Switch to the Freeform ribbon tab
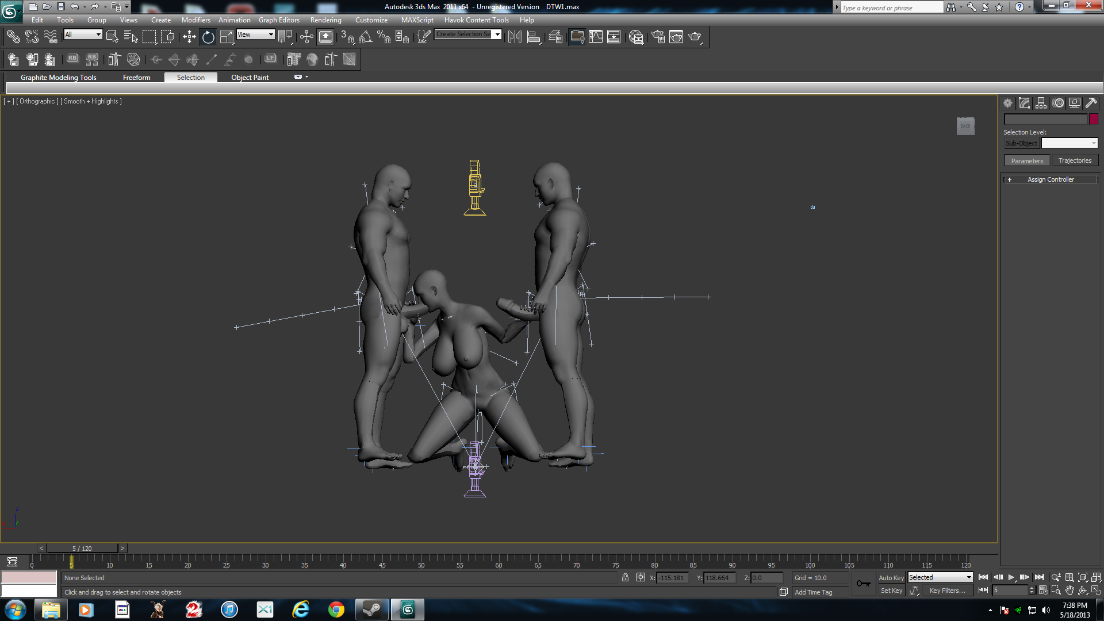1104x621 pixels. pos(136,77)
